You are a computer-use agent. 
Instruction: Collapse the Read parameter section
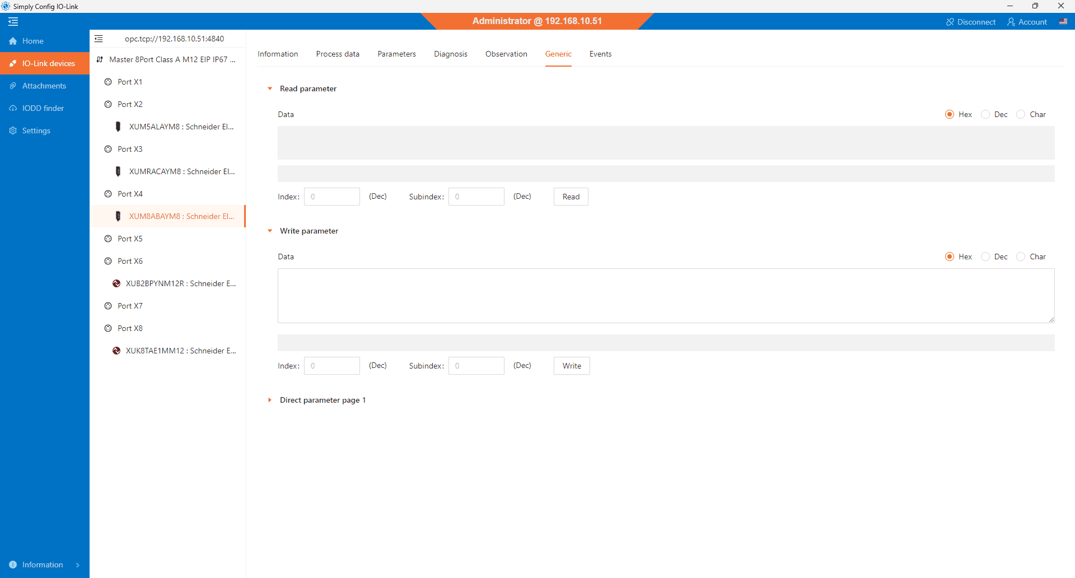point(270,88)
